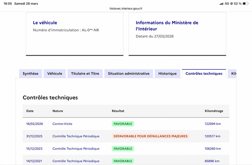Click the Contre-Visite nature entry
Viewport: 252px width, 165px height.
[x=62, y=124]
